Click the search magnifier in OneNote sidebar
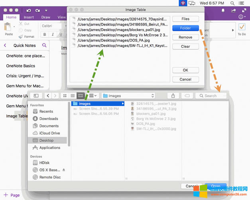This screenshot has width=250, height=200. [44, 45]
